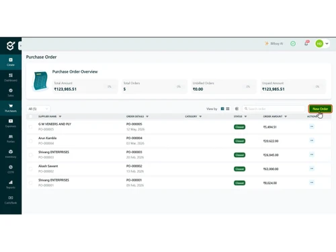Image resolution: width=336 pixels, height=252 pixels.
Task: Open the GSTR section
Action: [x=11, y=169]
